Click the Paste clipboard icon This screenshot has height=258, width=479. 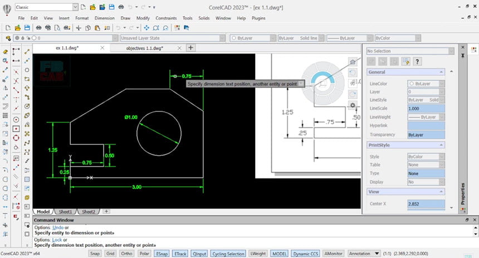point(97,28)
